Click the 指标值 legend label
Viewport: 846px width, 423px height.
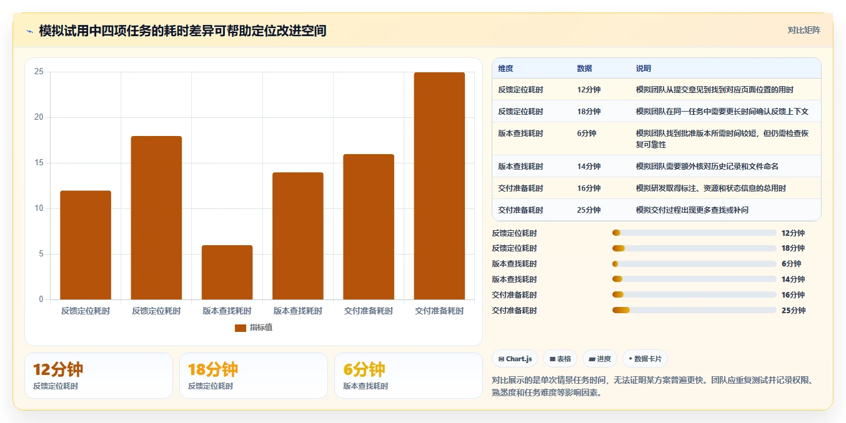261,328
